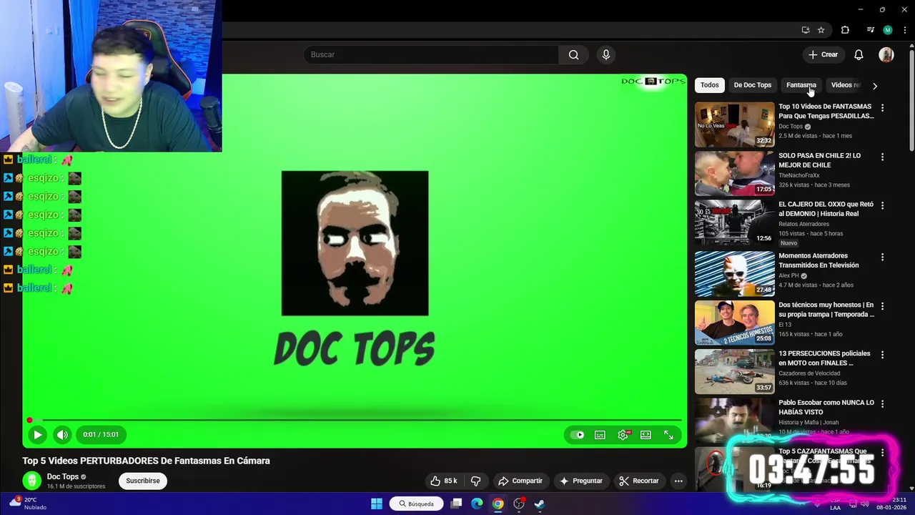Open the weather widget showing 20°C Nublado
The height and width of the screenshot is (515, 915).
click(26, 504)
